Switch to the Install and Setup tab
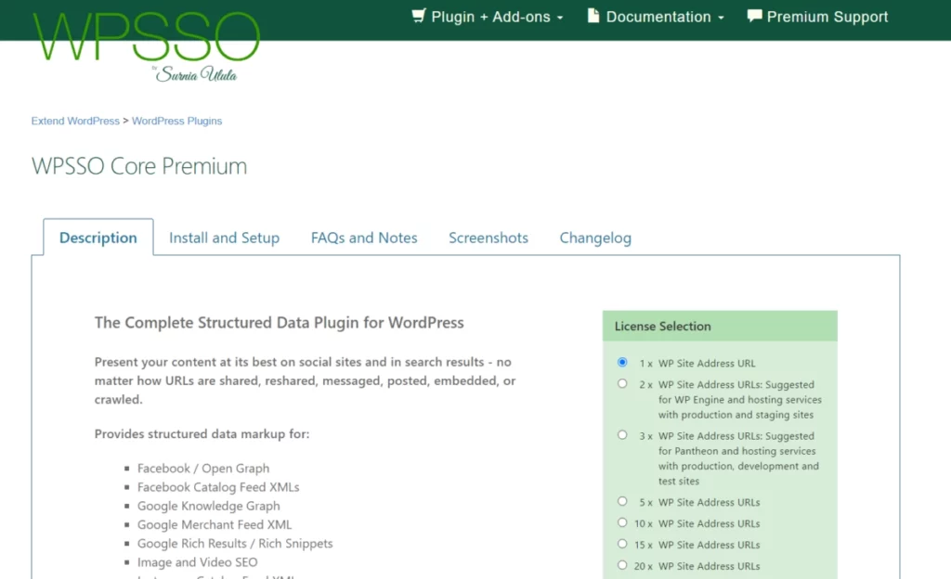951x579 pixels. [224, 238]
